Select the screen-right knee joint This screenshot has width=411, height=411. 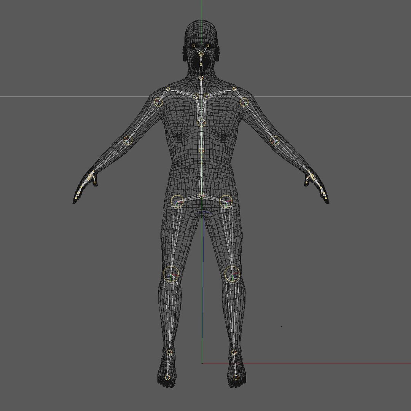coord(232,274)
